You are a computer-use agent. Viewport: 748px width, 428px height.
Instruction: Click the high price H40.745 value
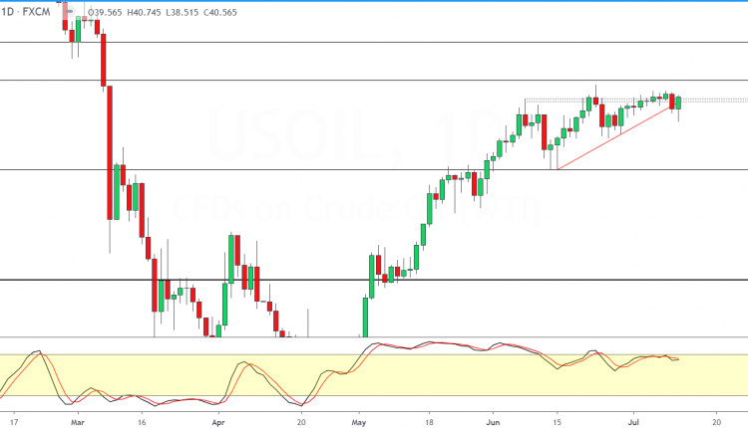(144, 12)
